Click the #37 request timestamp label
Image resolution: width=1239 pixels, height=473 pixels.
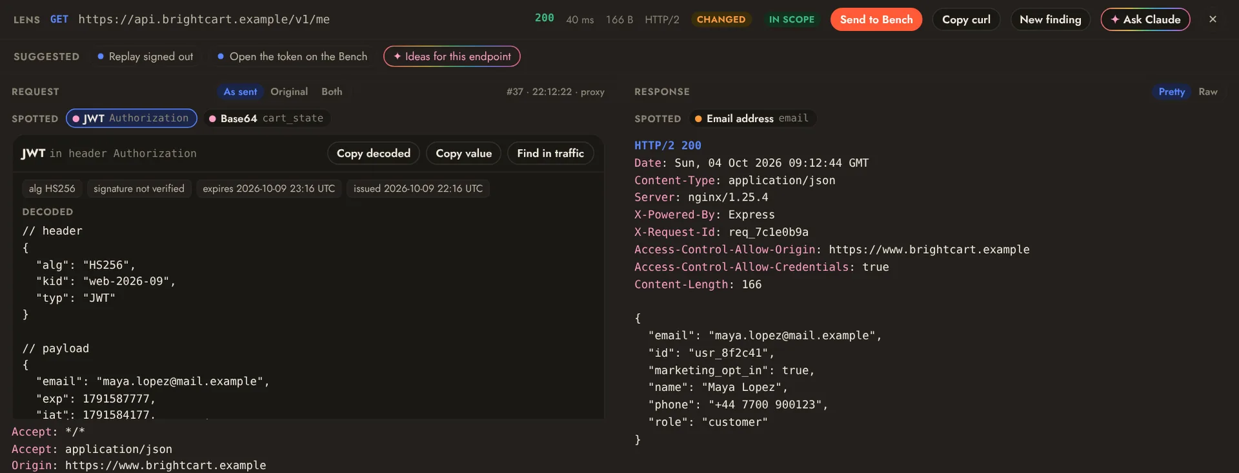pyautogui.click(x=556, y=92)
